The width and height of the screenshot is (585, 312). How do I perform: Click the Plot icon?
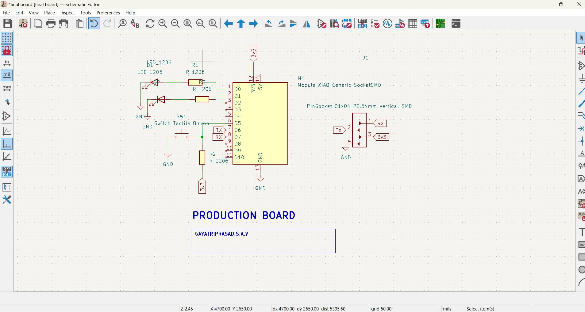[x=64, y=24]
